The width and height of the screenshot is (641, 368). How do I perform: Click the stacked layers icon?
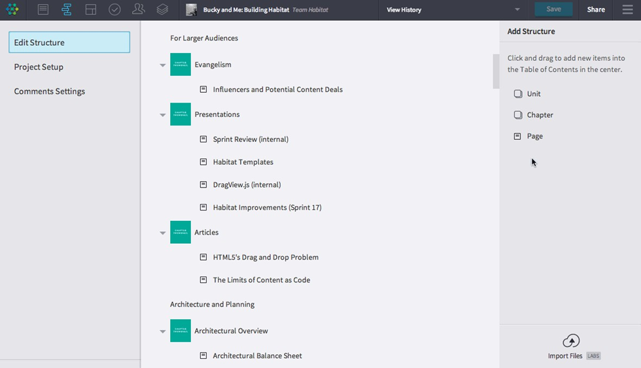[162, 10]
